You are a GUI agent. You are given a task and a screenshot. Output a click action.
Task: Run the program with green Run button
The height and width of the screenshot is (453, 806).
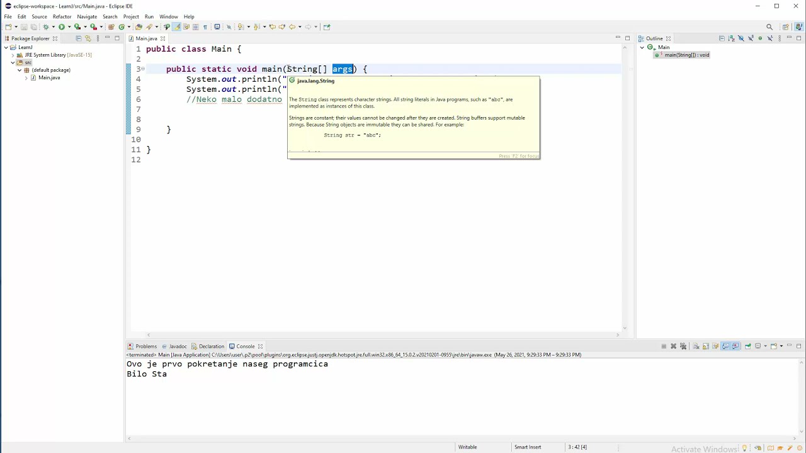coord(61,26)
